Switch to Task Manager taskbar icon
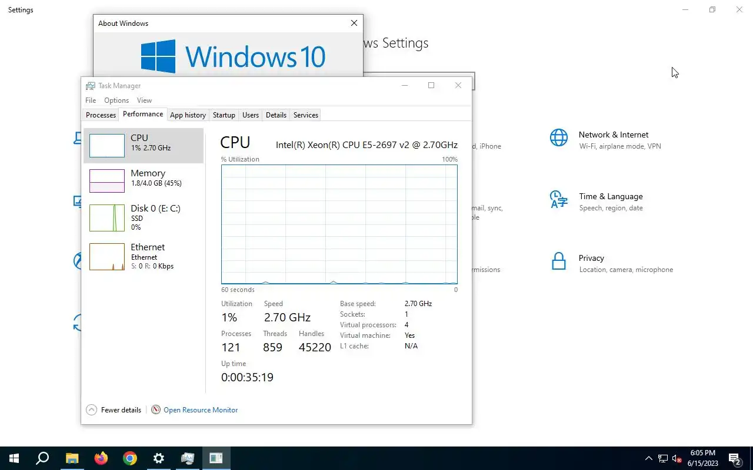 (x=188, y=458)
